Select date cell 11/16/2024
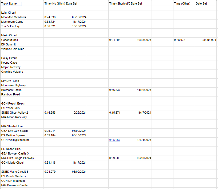This screenshot has width=218, height=189. [141, 90]
